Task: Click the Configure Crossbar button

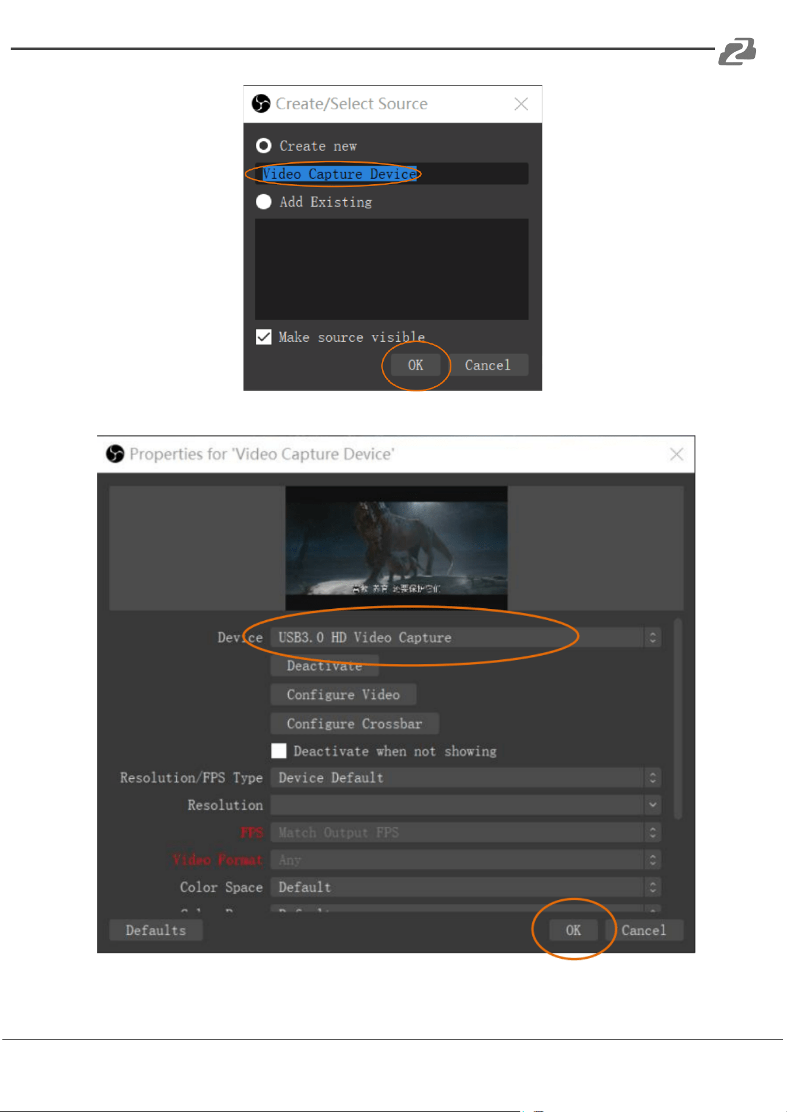Action: pos(355,724)
